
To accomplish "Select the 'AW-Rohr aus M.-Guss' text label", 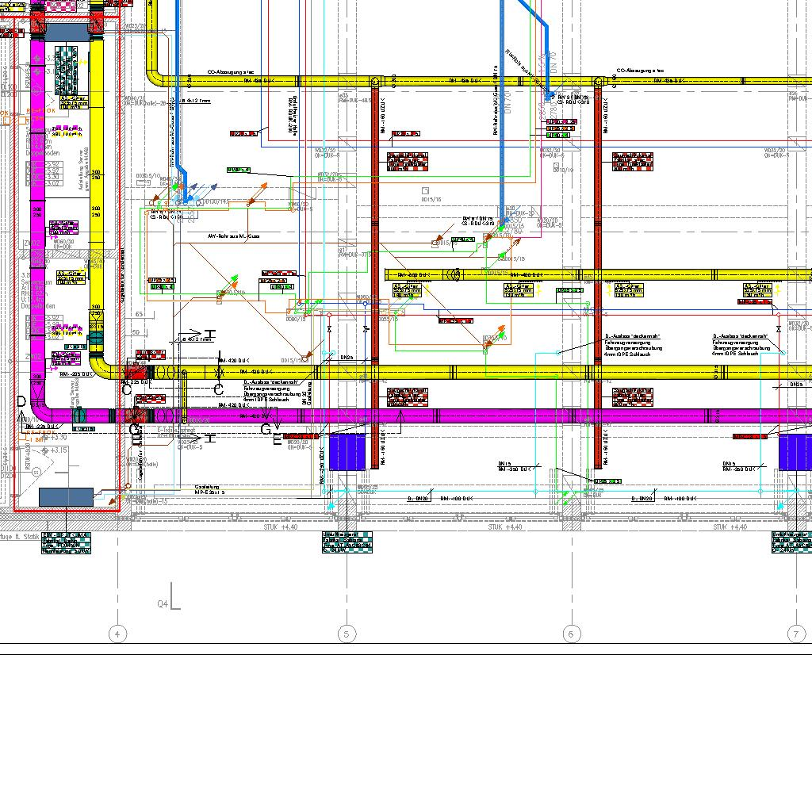I will 234,236.
